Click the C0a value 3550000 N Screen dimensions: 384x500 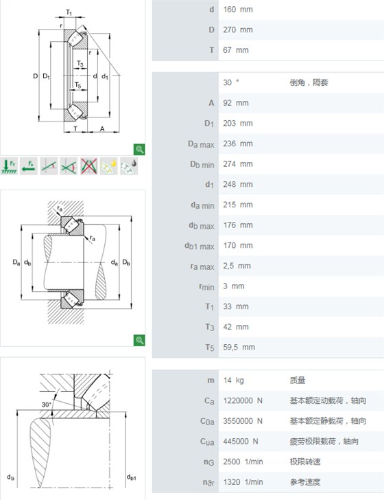243,421
